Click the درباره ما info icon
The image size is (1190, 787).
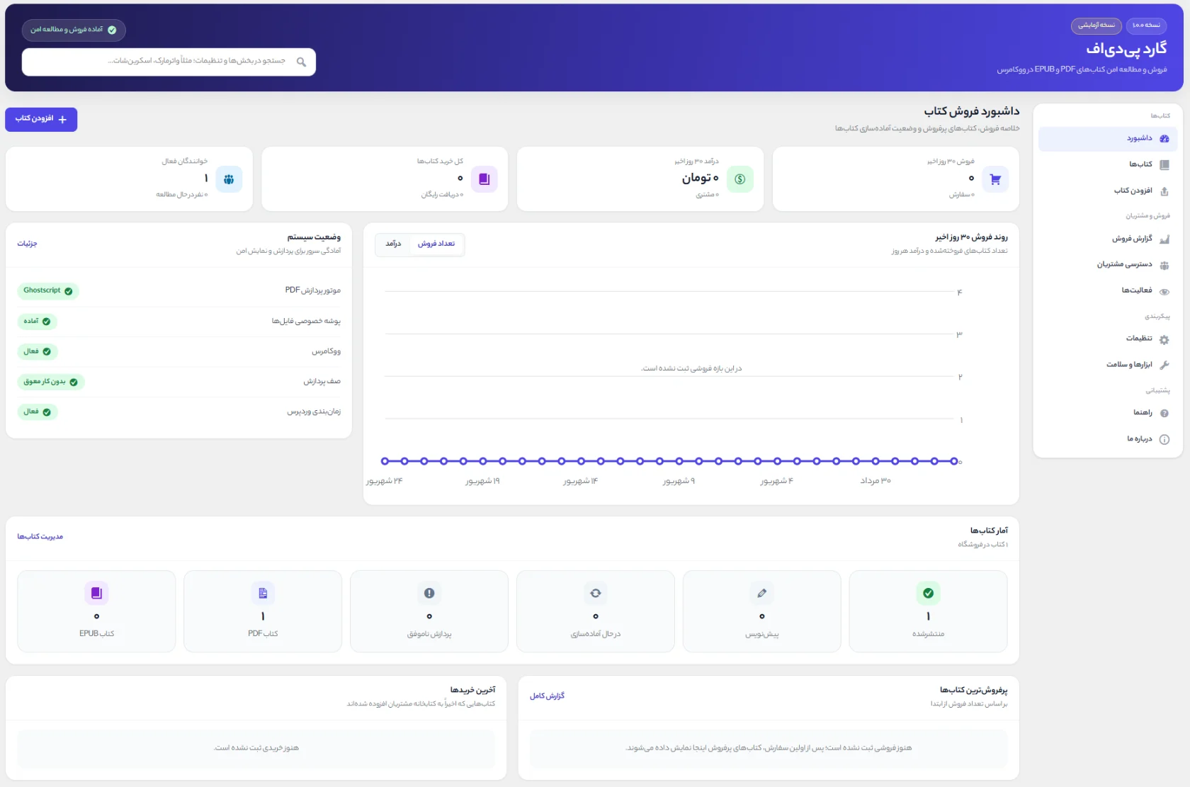point(1164,439)
